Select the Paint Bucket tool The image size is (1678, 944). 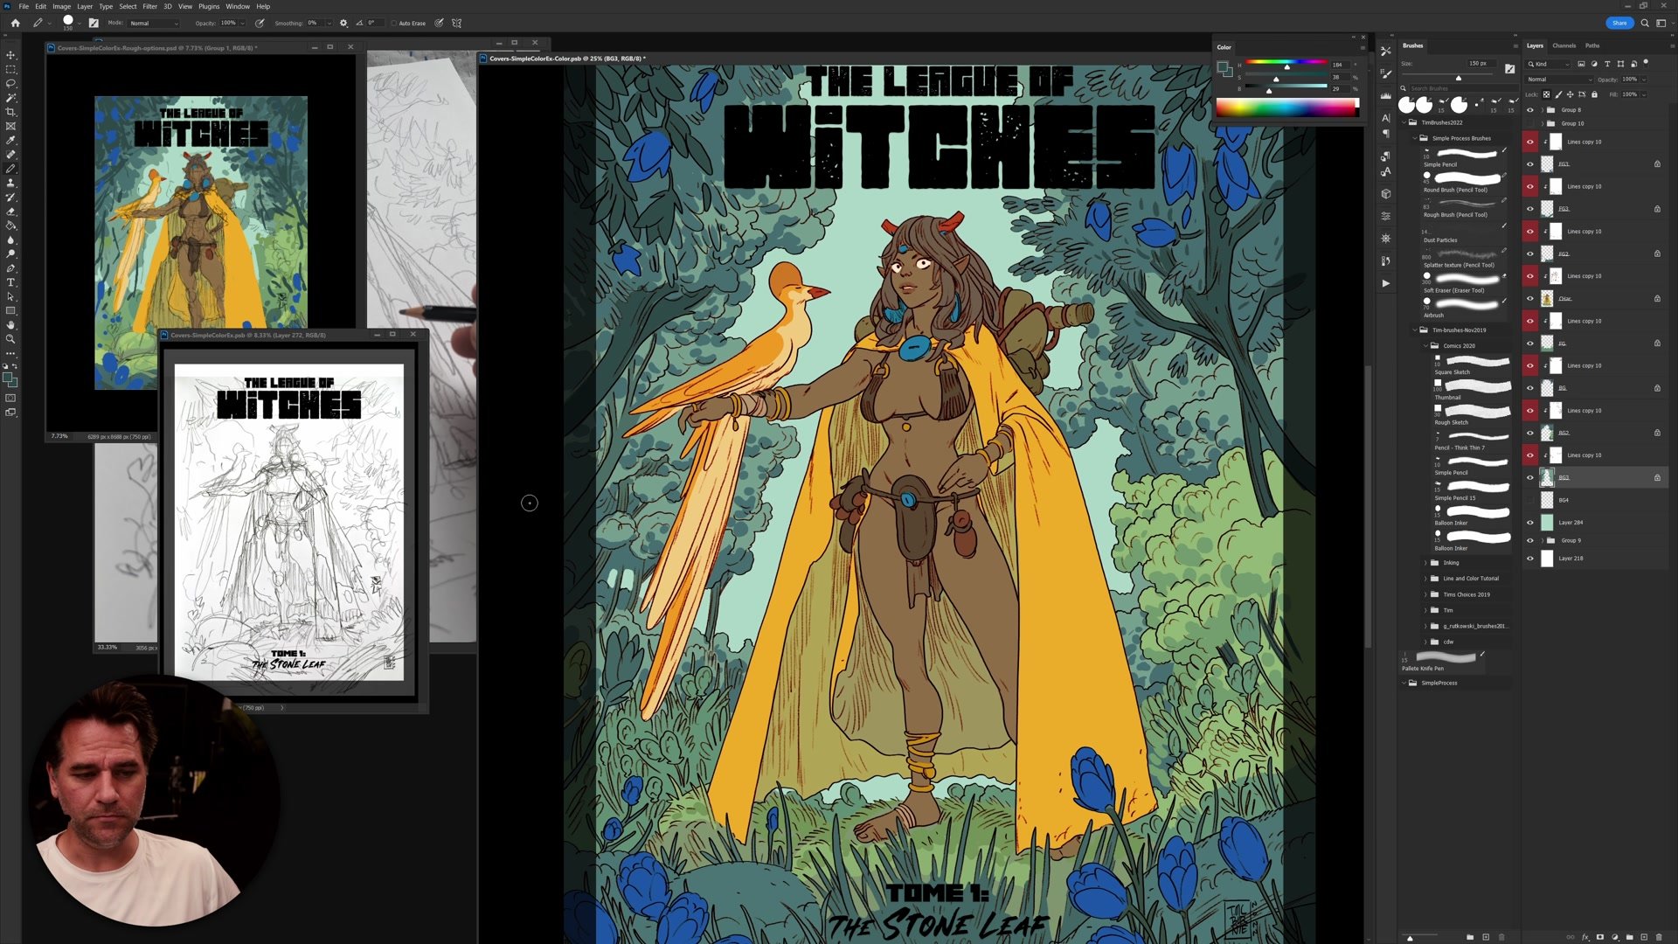pos(10,226)
